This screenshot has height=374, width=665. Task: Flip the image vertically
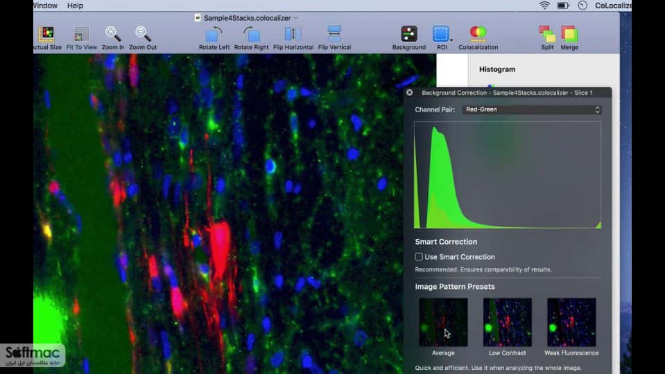coord(334,34)
